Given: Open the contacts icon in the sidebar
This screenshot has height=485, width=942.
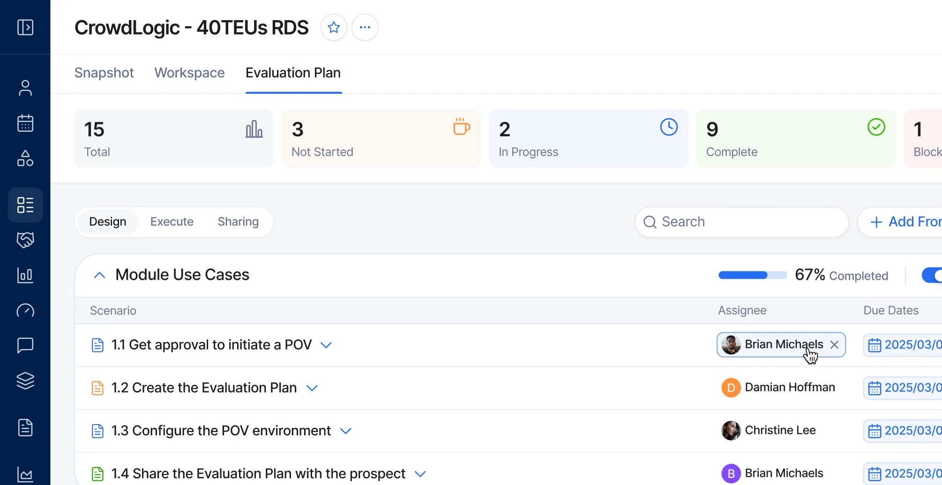Looking at the screenshot, I should (x=25, y=88).
